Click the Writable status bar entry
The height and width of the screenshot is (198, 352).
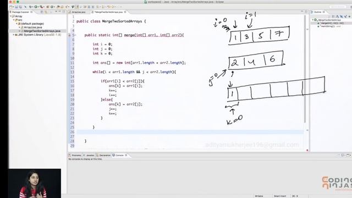[259, 196]
